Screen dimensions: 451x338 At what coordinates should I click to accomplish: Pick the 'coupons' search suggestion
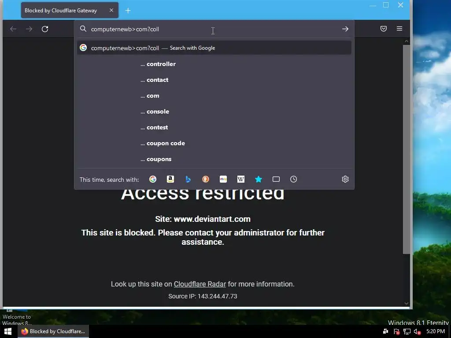214,159
